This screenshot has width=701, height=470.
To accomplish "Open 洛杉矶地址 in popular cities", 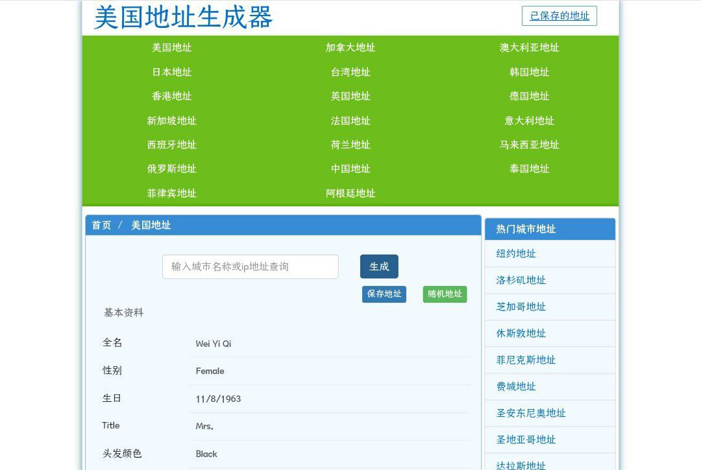I will 521,280.
